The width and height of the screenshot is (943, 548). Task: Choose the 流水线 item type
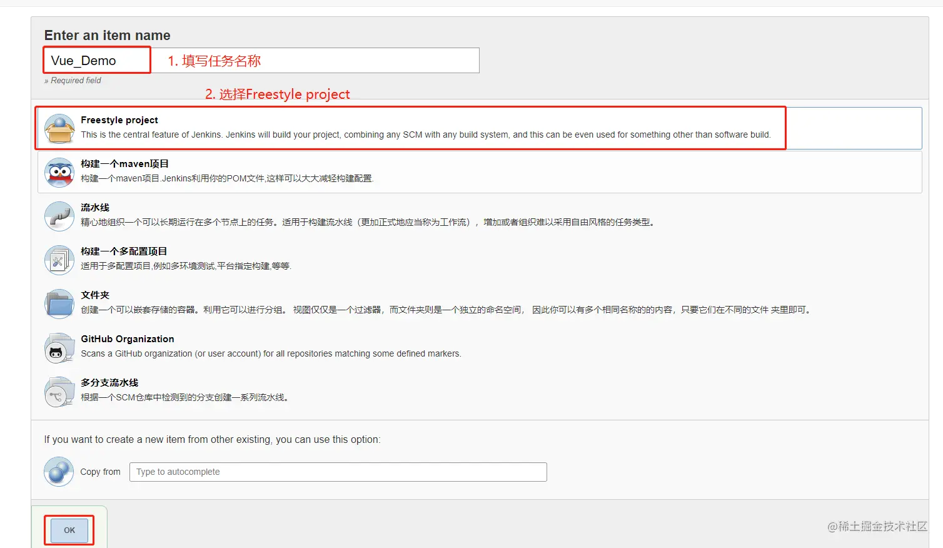pos(95,208)
